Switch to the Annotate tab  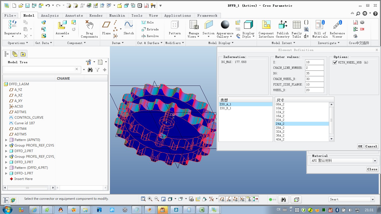click(x=74, y=16)
